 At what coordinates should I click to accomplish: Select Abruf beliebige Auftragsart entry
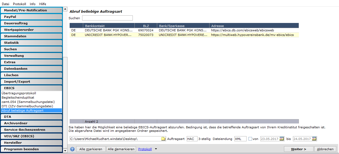[31, 111]
